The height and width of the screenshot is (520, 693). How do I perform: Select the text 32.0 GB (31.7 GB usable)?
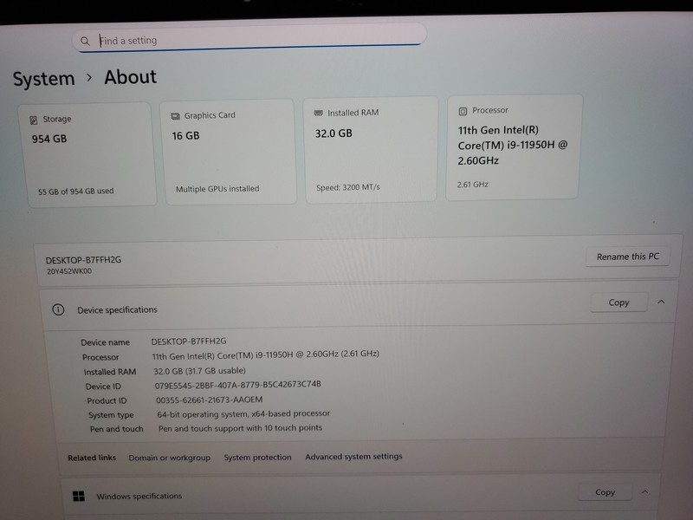coord(200,371)
